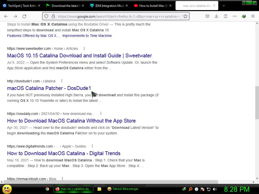This screenshot has height=194, width=259.
Task: Open IDM icon in system tray
Action: tap(184, 189)
